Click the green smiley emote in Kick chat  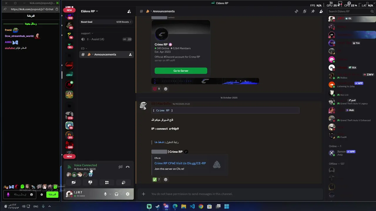22,186
